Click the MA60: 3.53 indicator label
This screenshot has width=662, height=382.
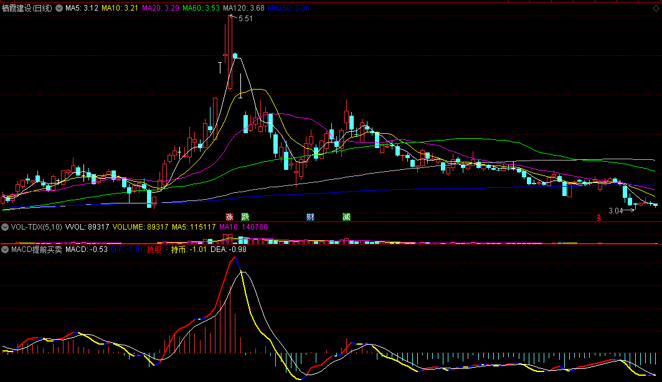pyautogui.click(x=201, y=8)
